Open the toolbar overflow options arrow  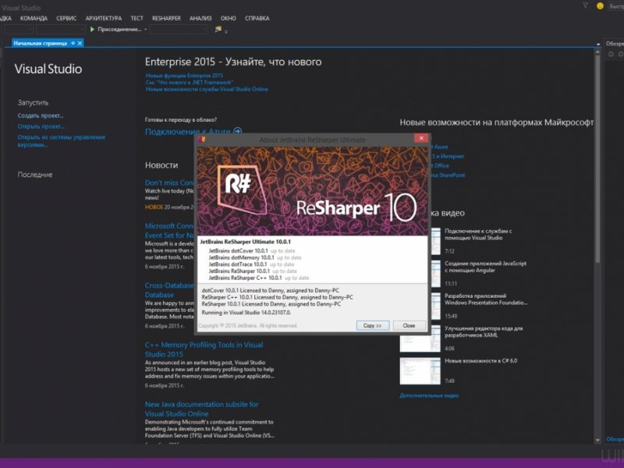[x=226, y=31]
